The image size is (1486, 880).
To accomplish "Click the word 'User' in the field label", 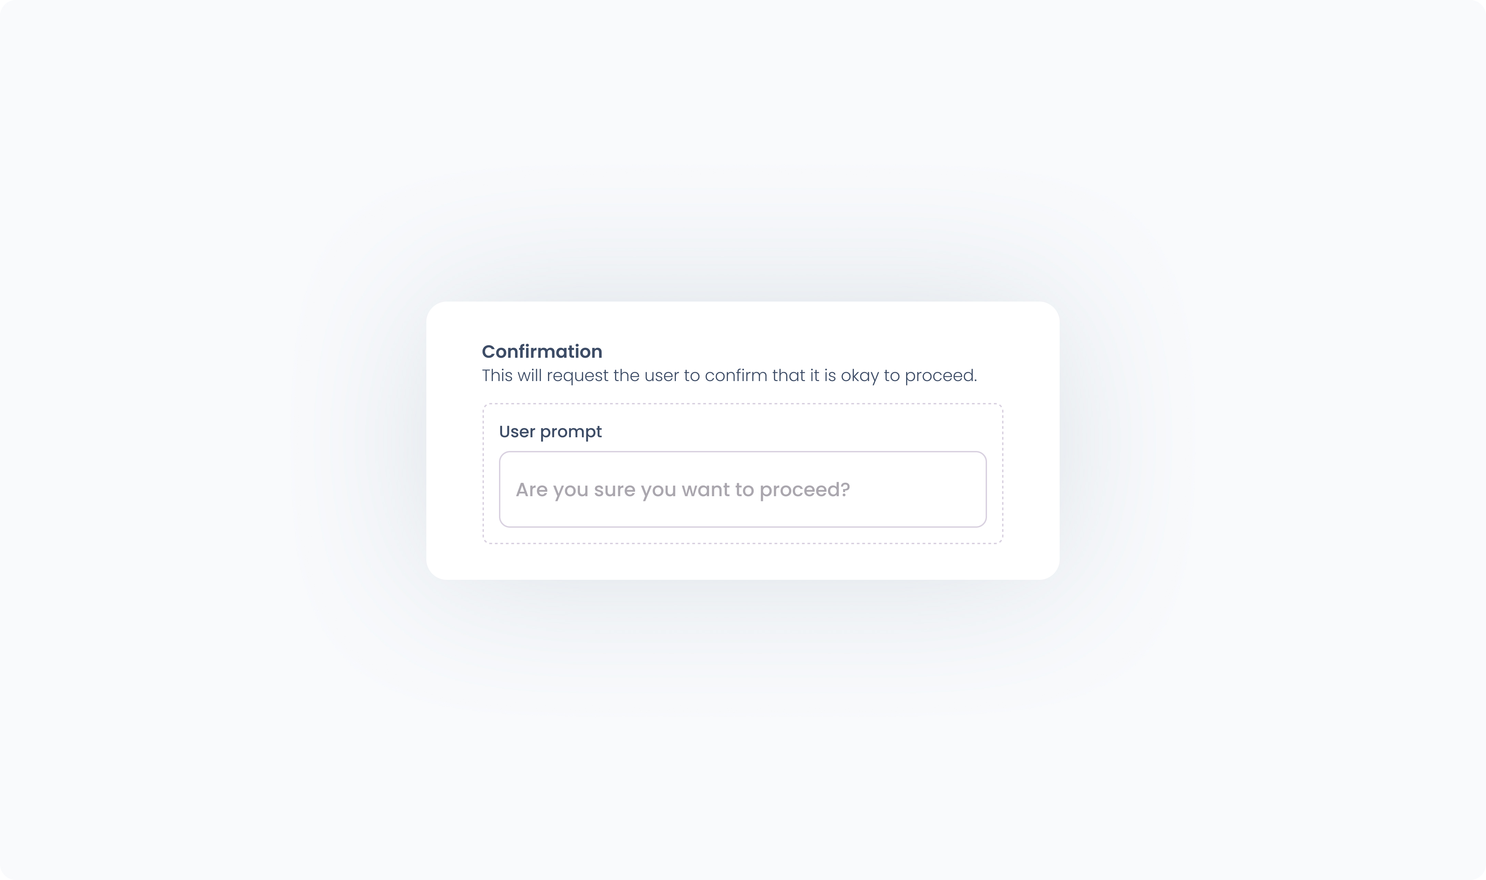I will [x=517, y=432].
